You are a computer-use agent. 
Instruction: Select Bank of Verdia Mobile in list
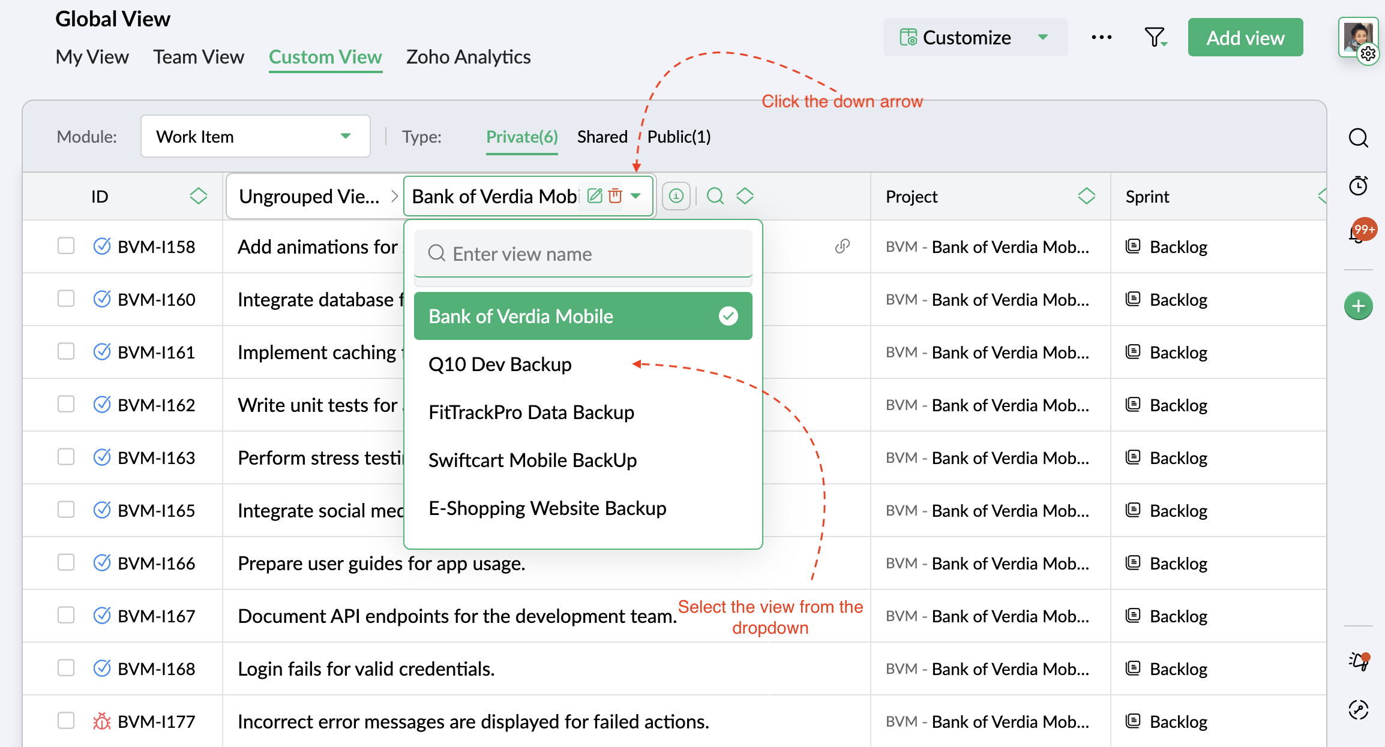(583, 316)
